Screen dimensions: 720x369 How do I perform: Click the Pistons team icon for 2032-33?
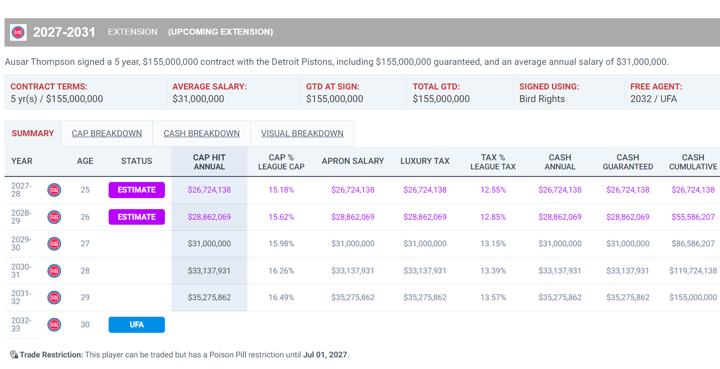click(54, 325)
